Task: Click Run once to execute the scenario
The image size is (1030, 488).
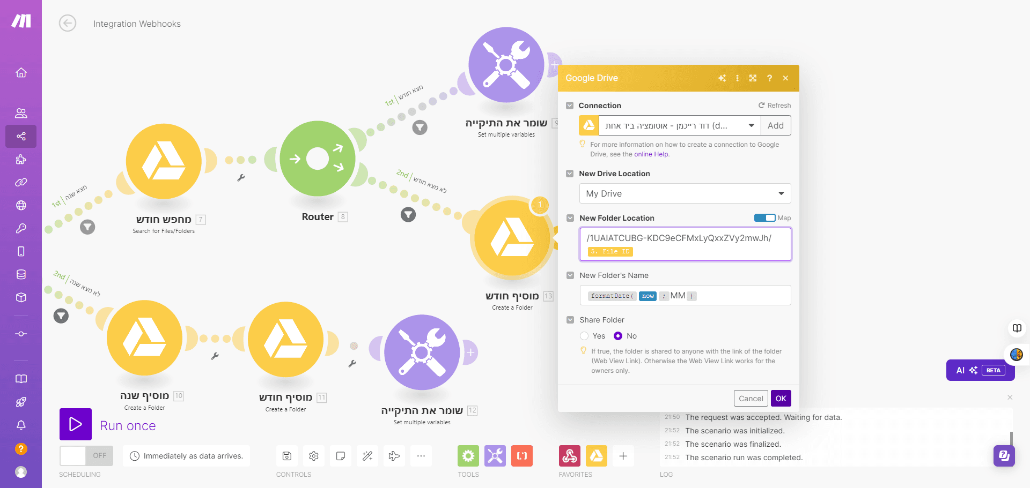Action: pos(76,424)
